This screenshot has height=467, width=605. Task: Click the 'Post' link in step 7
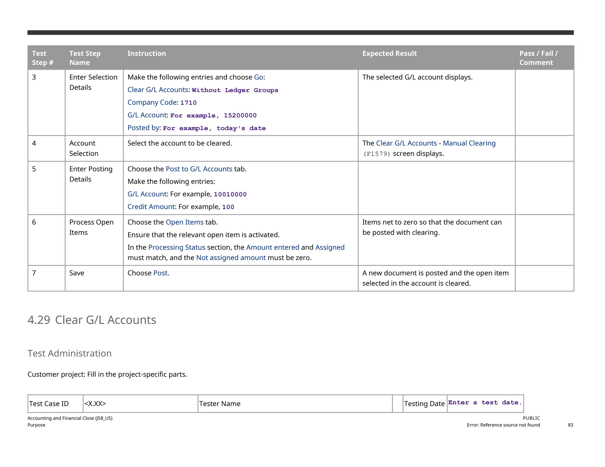tap(160, 273)
